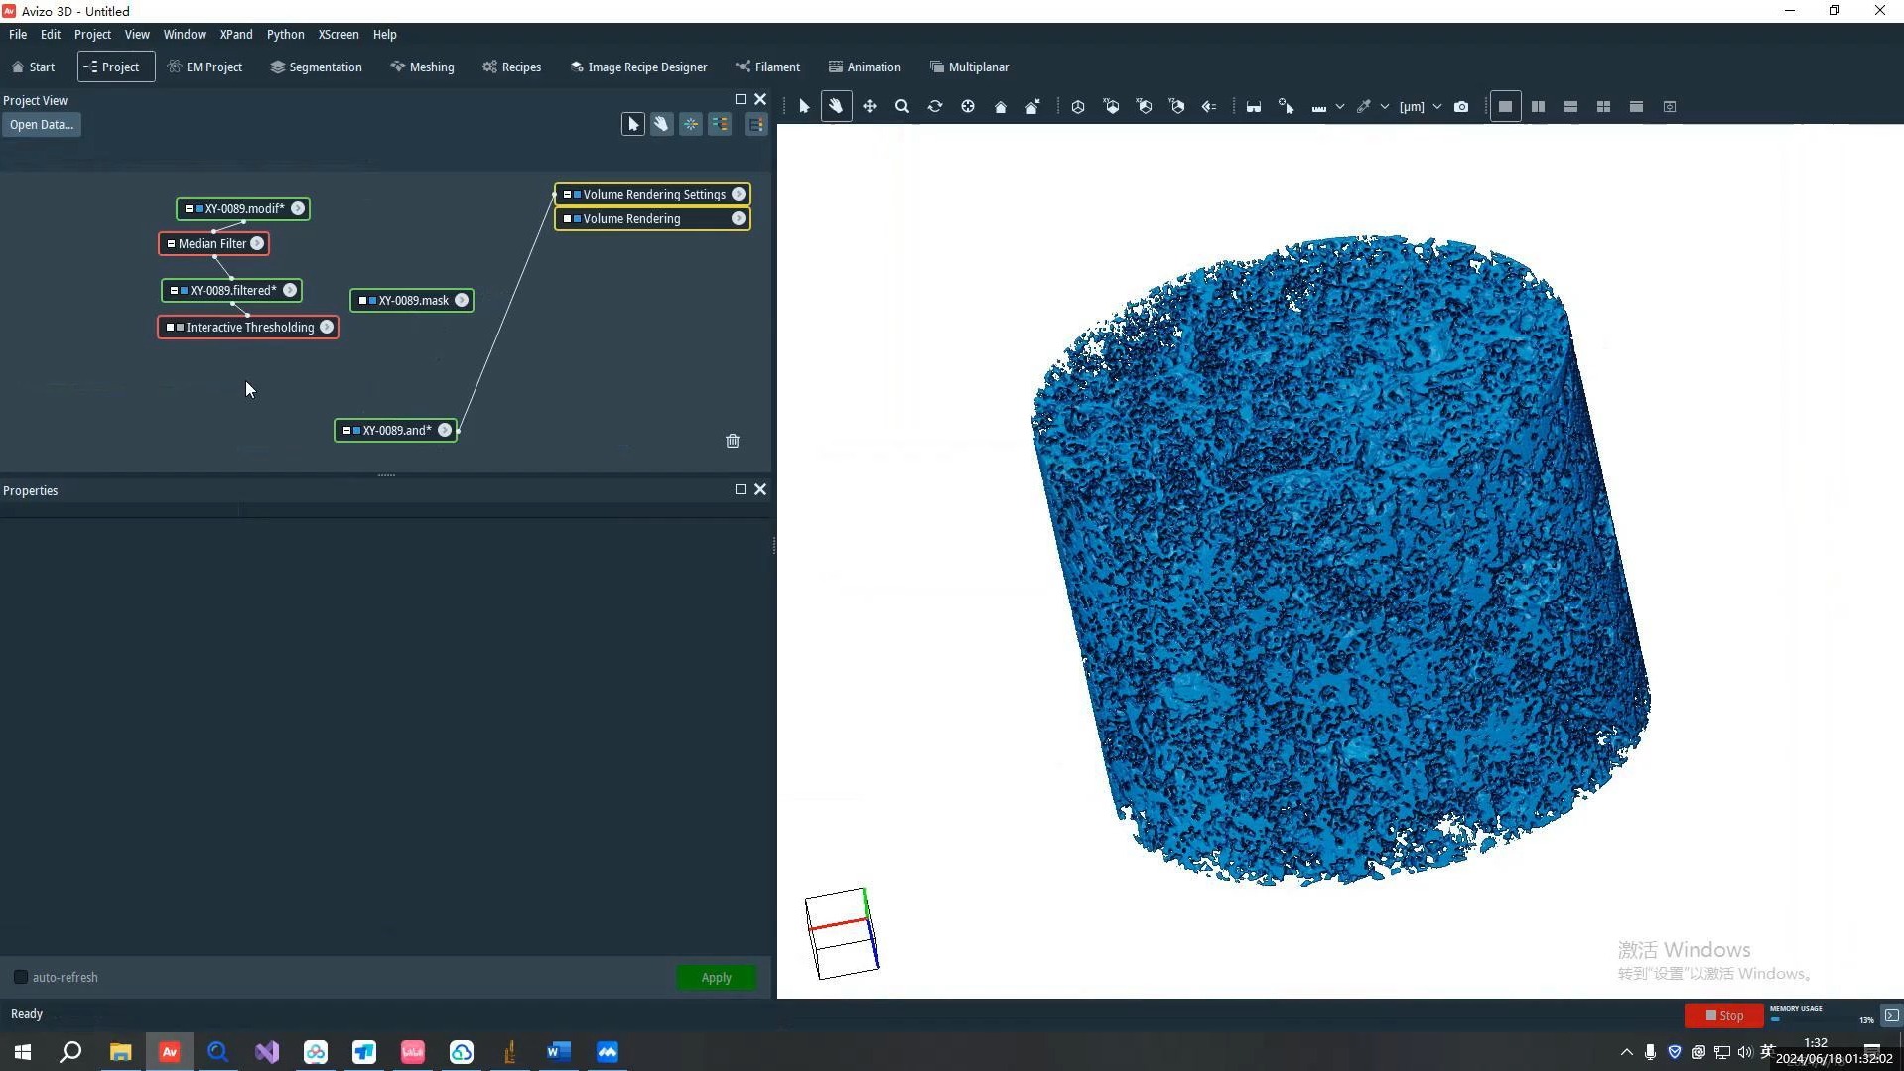Expand the measurement ruler dropdown arrow

click(x=1339, y=106)
